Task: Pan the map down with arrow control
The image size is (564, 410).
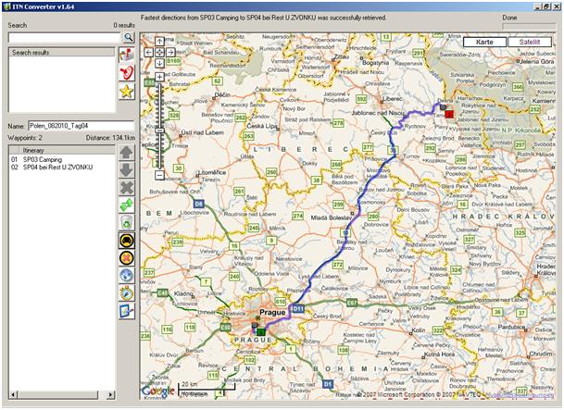Action: pyautogui.click(x=159, y=63)
